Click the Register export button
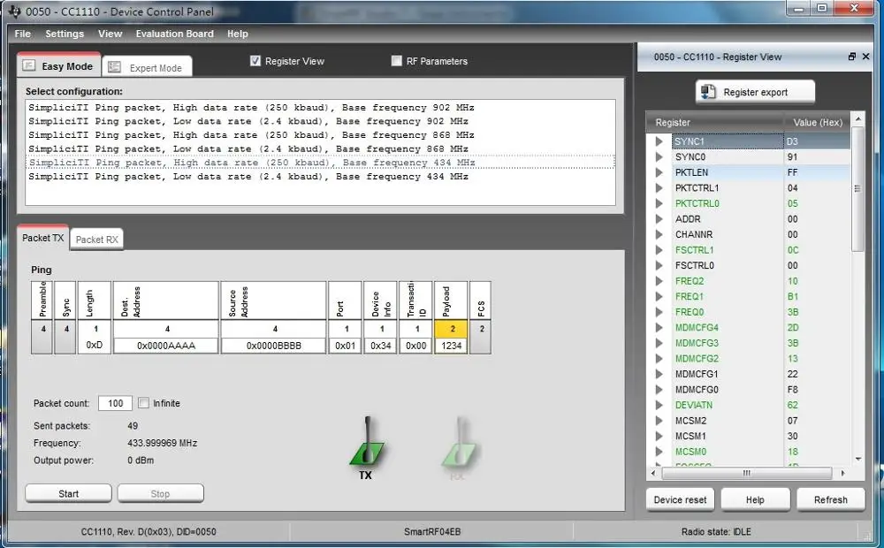 (755, 92)
